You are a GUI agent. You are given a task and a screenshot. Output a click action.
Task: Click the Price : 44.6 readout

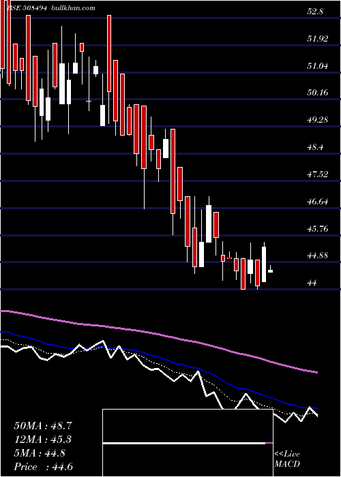point(43,467)
